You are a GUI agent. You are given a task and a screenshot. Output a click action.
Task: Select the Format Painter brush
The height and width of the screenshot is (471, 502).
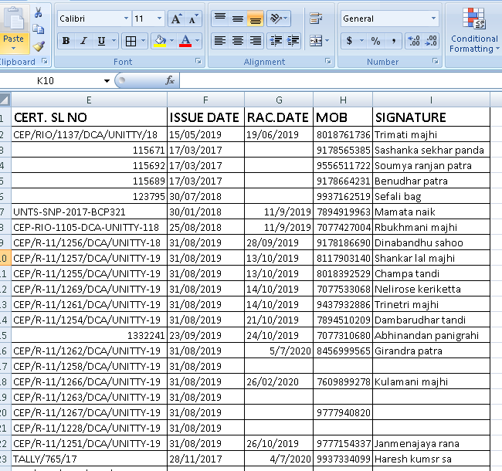[x=39, y=46]
